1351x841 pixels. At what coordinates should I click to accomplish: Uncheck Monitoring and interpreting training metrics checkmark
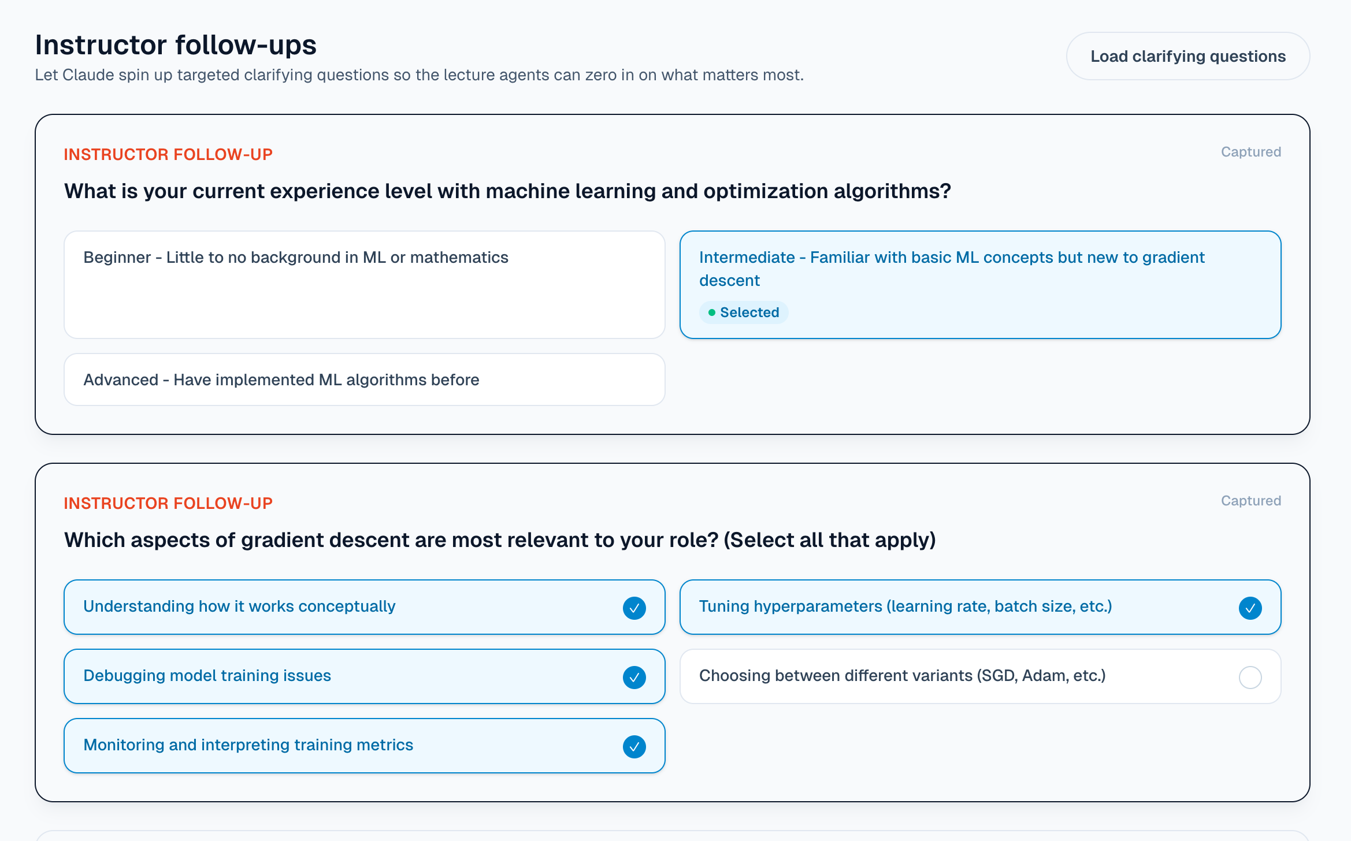[x=634, y=746]
